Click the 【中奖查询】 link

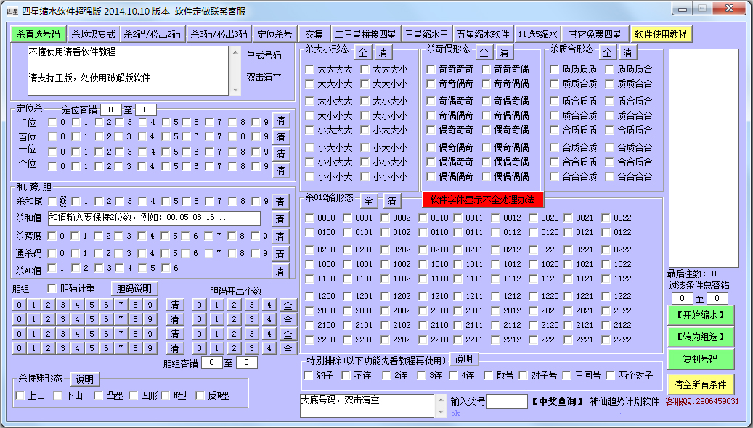point(558,401)
